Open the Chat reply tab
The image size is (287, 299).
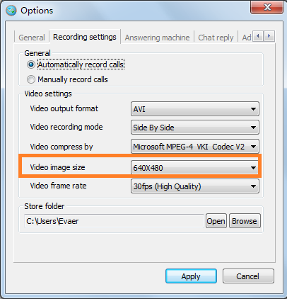tap(216, 38)
